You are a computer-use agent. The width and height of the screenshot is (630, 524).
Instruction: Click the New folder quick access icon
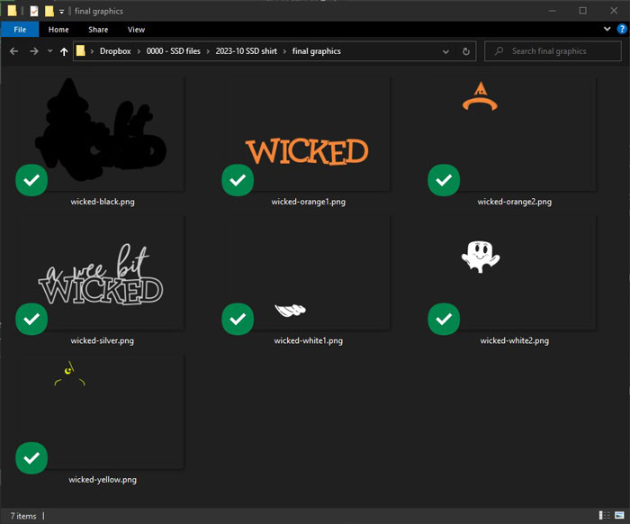(x=49, y=11)
